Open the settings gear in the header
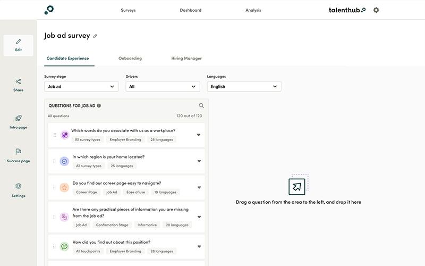Viewport: 425px width, 266px height. 376,10
